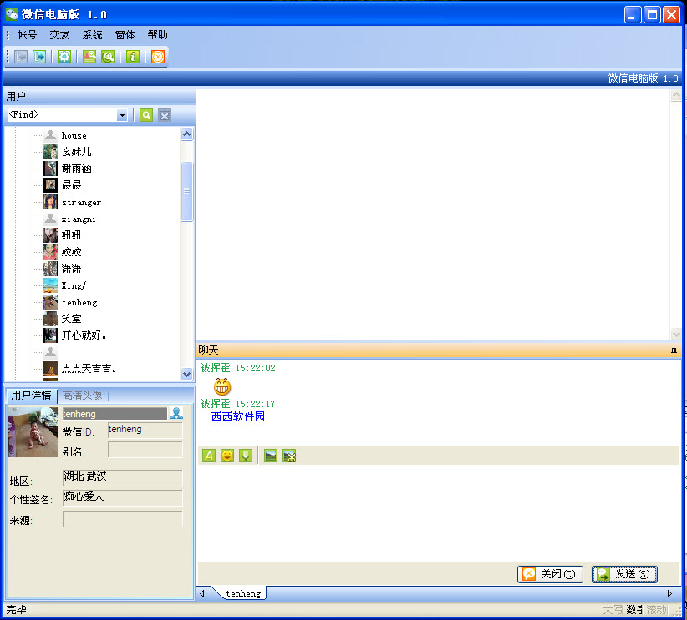Click the upper window scroll down arrow

click(676, 334)
